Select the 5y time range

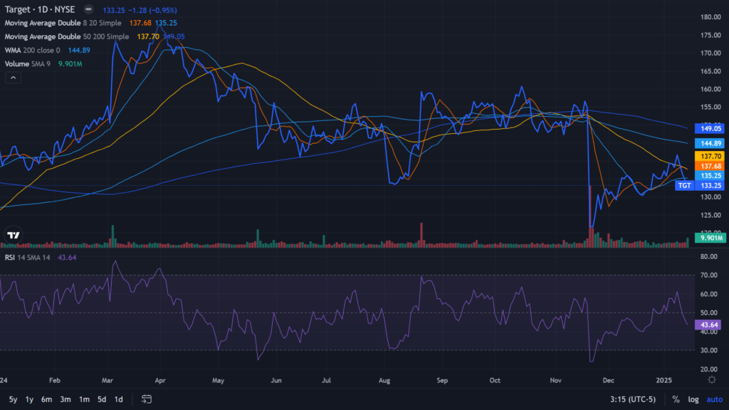point(13,399)
